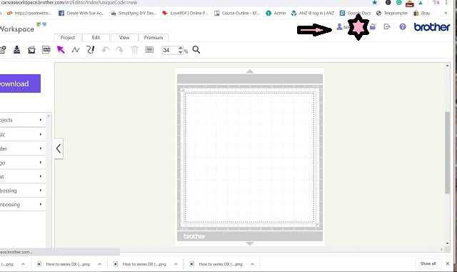Click the canvas scroll up arrow
The image size is (457, 272).
point(448,66)
